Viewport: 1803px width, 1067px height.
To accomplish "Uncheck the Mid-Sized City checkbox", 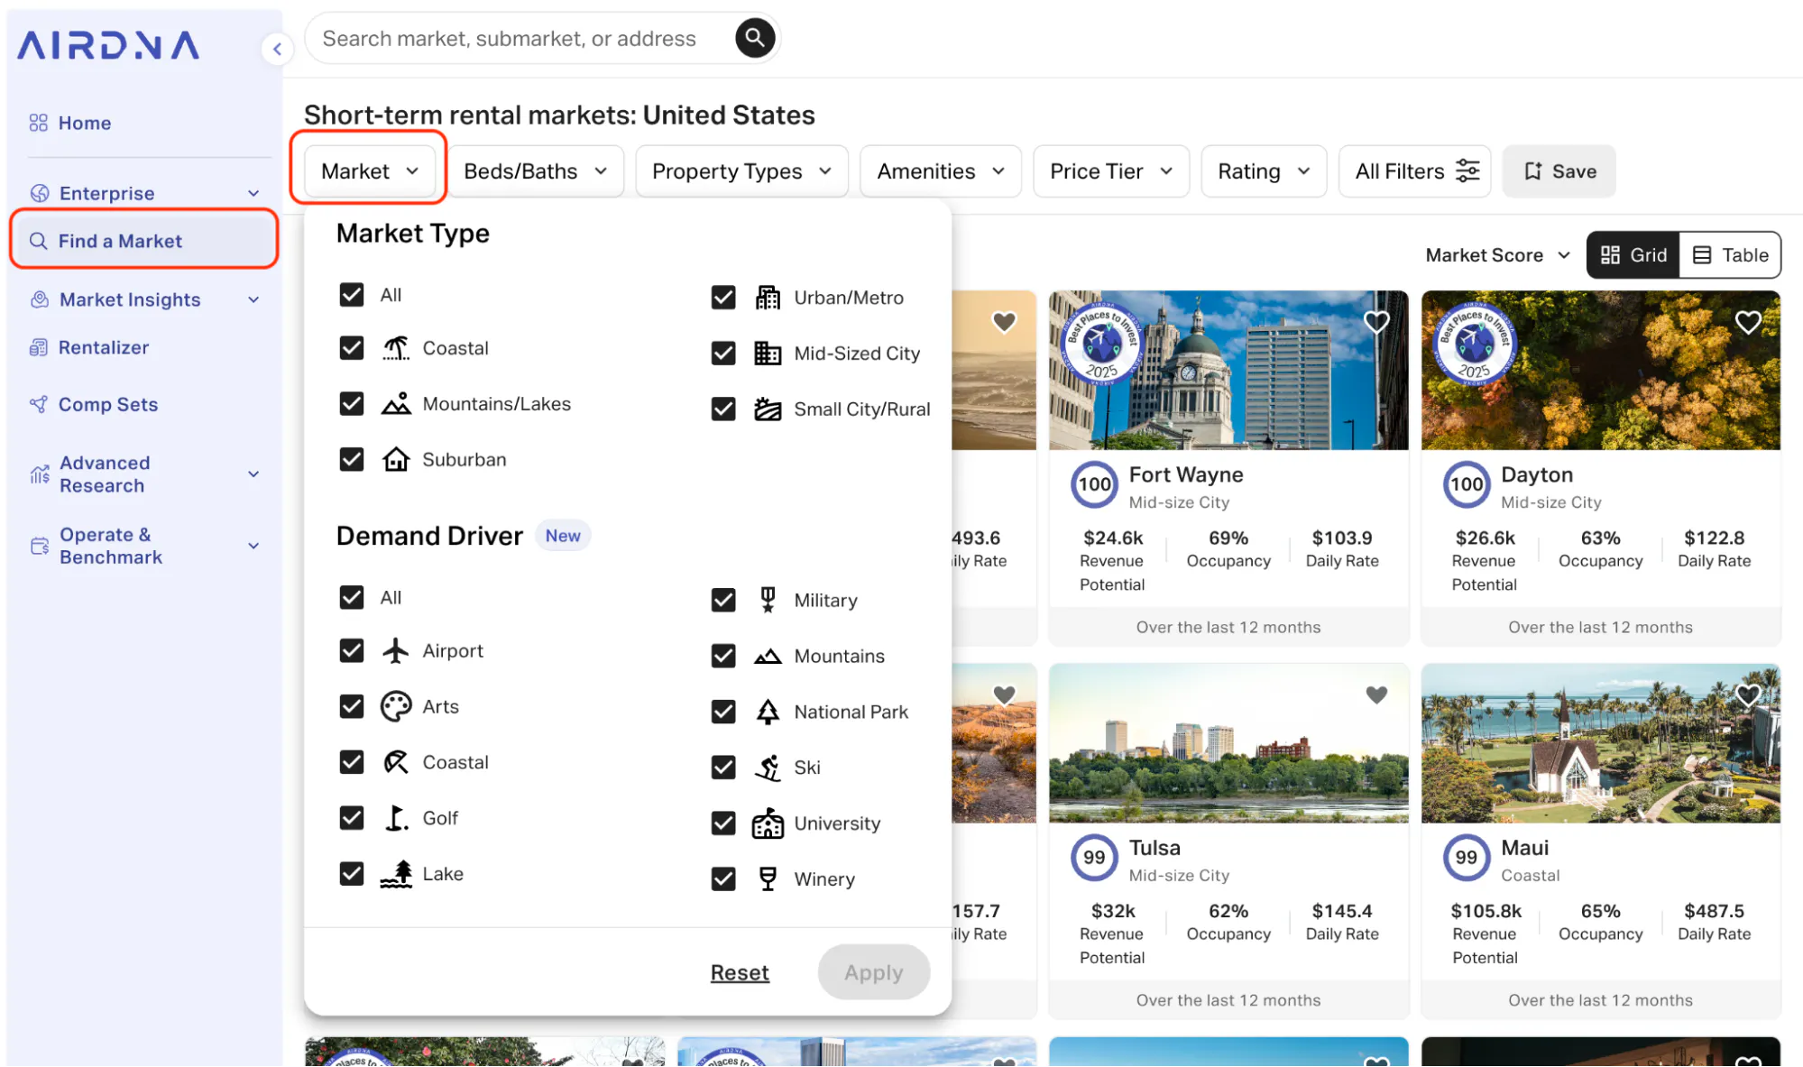I will point(722,353).
